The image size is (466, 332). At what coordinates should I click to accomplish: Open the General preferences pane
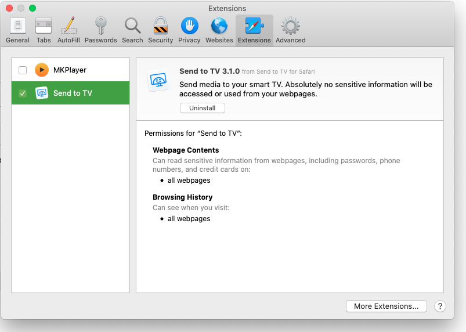pyautogui.click(x=17, y=30)
